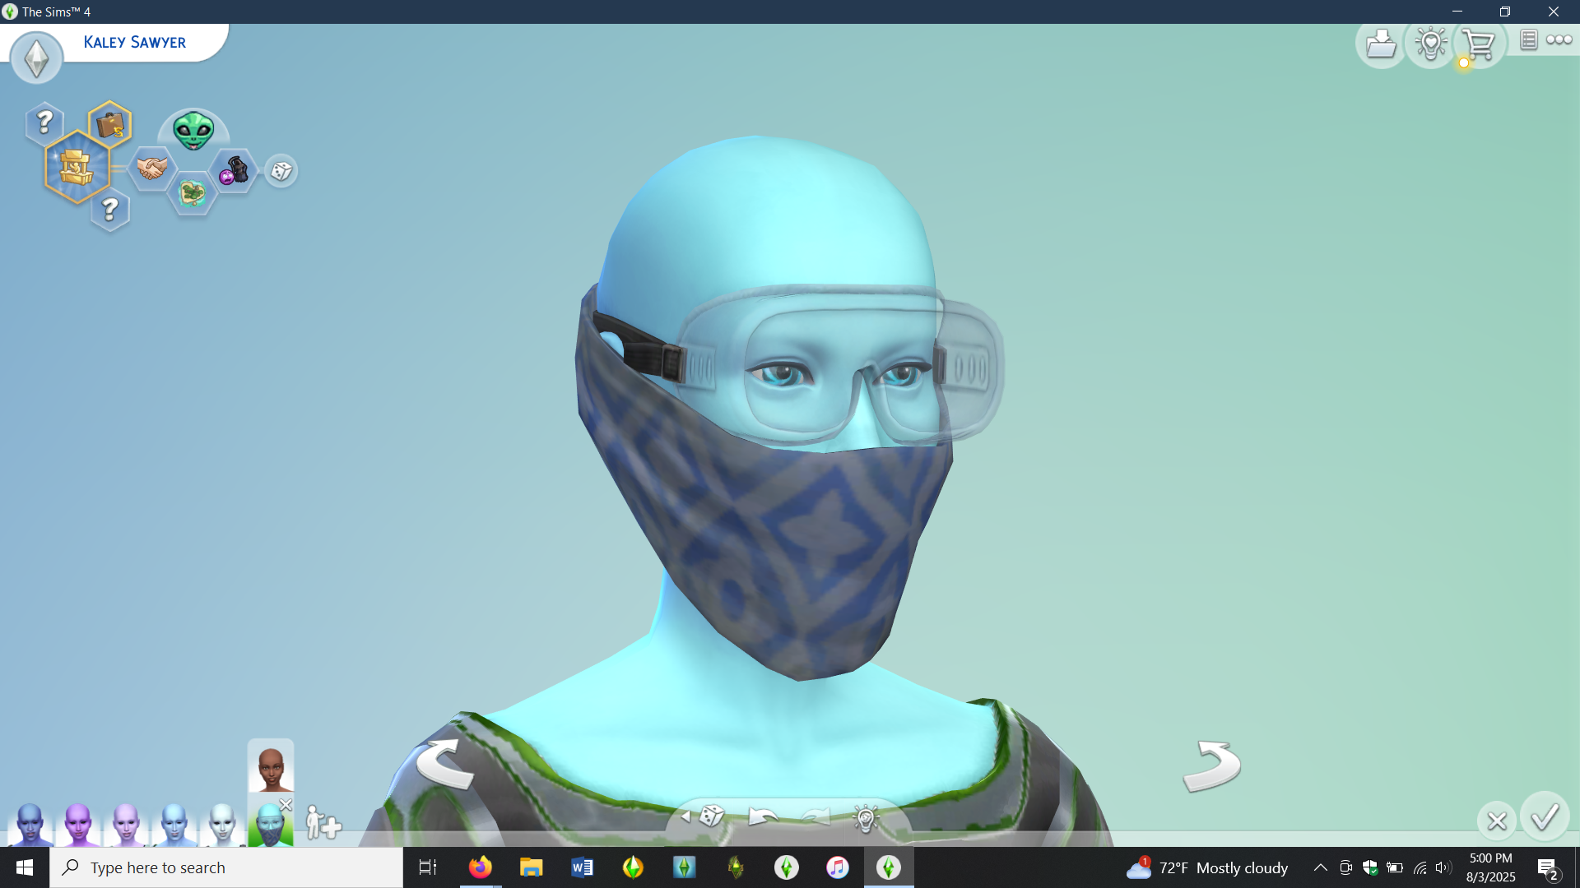Screen dimensions: 1580x888
Task: Edit the Sim name Kaley Sawyer
Action: pyautogui.click(x=135, y=42)
